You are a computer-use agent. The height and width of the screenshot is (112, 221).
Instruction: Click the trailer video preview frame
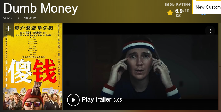[x=140, y=67]
